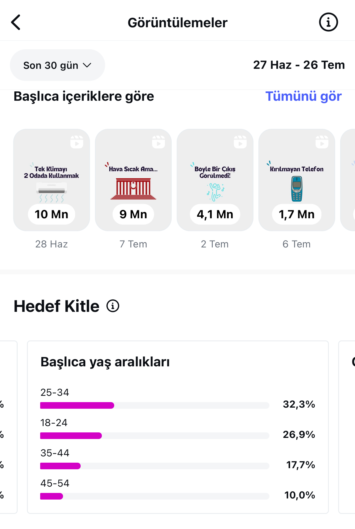Tap the reel icon on the Hava Sıcak Ama card

[159, 142]
